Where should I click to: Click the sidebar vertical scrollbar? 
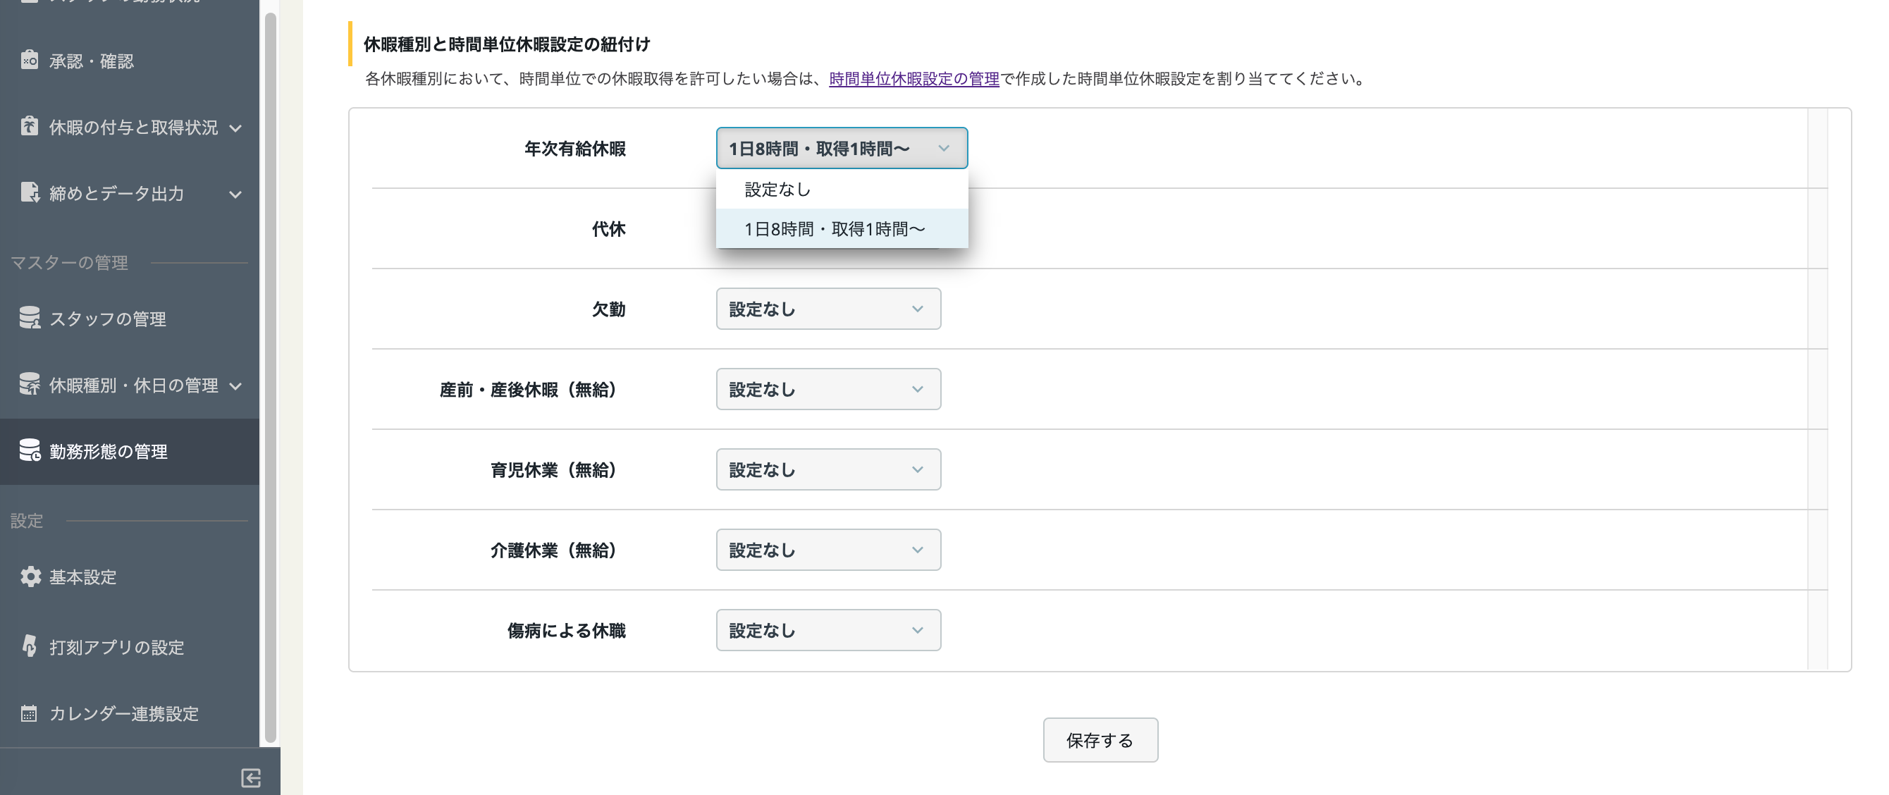point(270,378)
